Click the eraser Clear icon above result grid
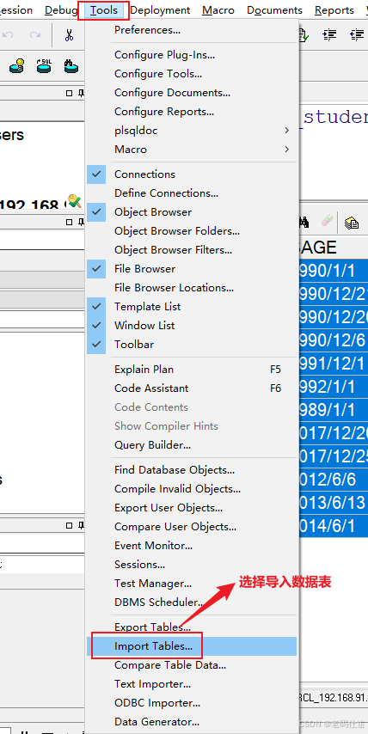This screenshot has height=734, width=368. point(328,222)
